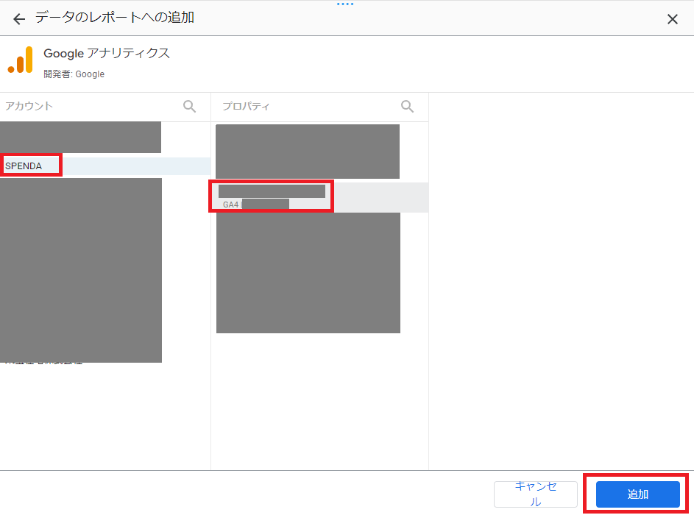694x515 pixels.
Task: Click the blue 追加 button
Action: tap(637, 494)
